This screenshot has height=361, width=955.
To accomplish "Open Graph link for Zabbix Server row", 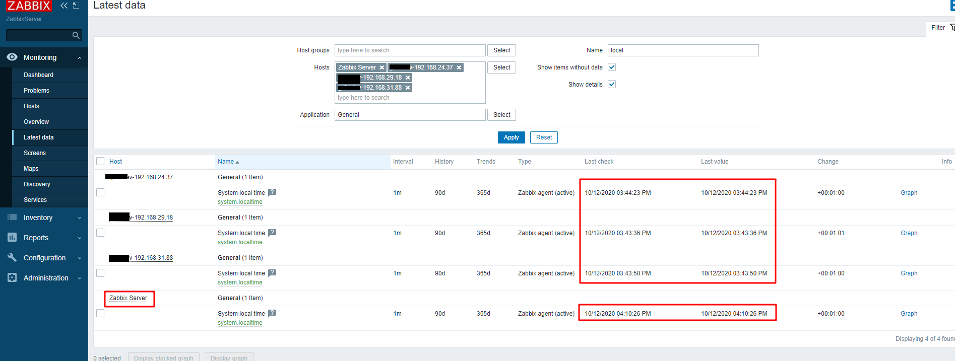I will pos(909,314).
